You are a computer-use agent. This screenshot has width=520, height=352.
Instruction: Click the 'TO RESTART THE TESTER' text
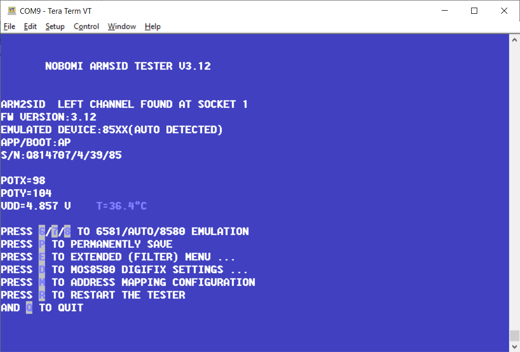(x=119, y=295)
